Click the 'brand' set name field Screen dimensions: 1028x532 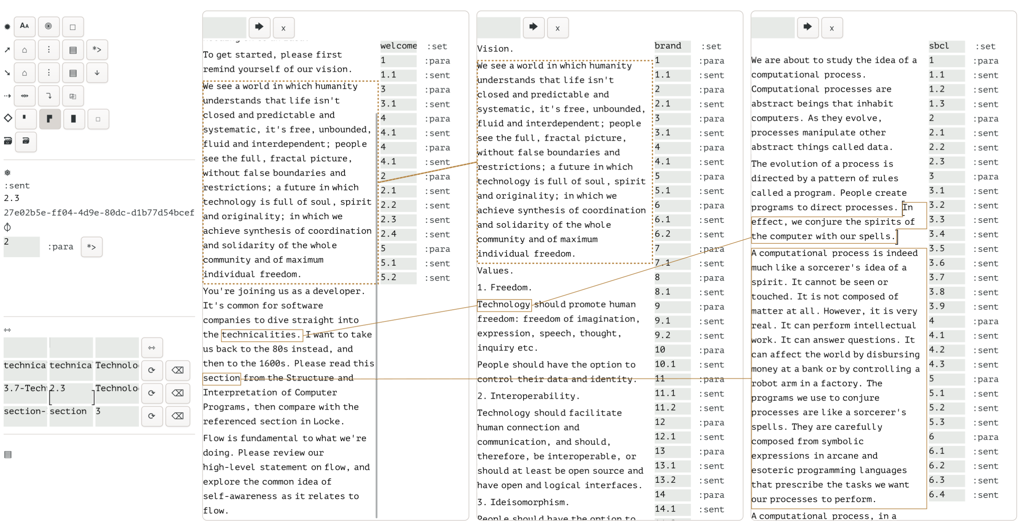(673, 46)
